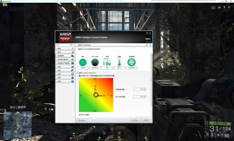Image resolution: width=234 pixels, height=141 pixels.
Task: Expand the 信息 (Information) sidebar section
Action: 65,81
